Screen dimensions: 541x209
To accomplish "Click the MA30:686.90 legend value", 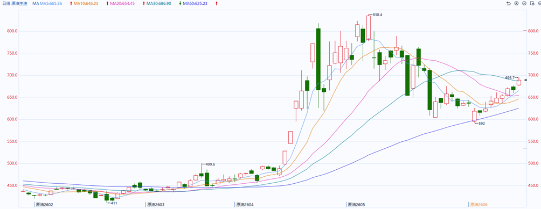I will coord(159,3).
